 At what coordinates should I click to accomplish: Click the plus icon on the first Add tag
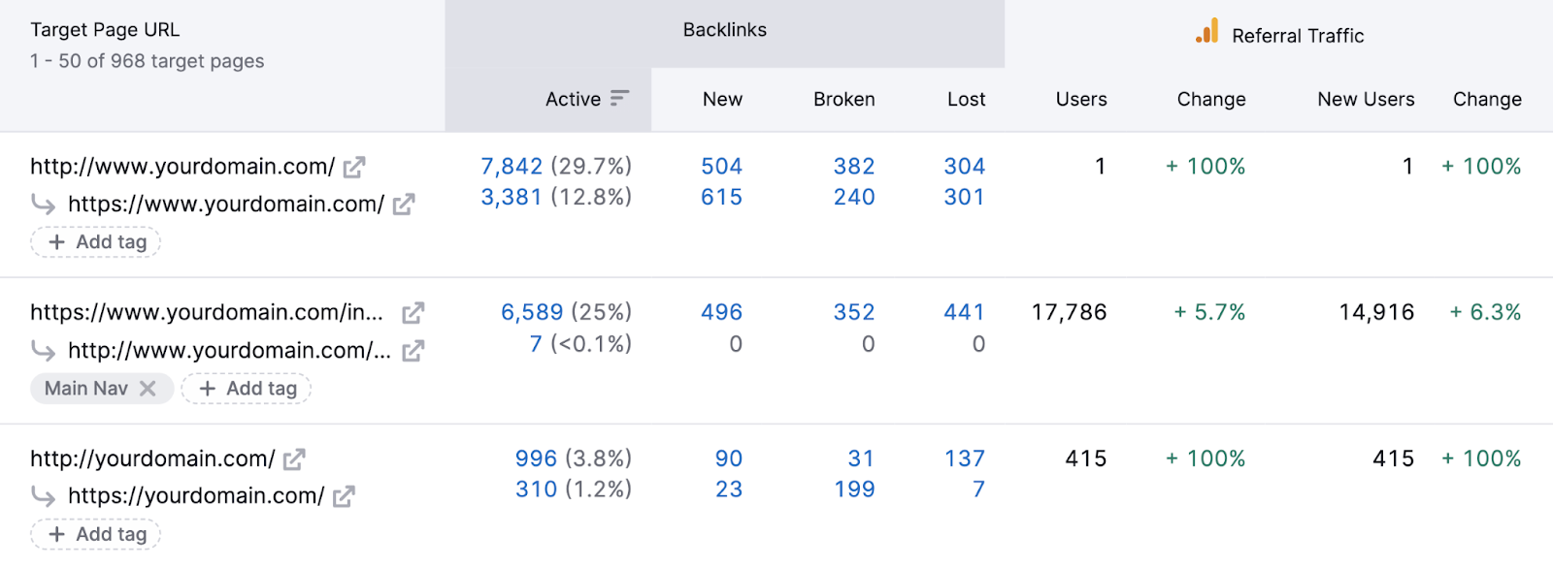click(55, 241)
